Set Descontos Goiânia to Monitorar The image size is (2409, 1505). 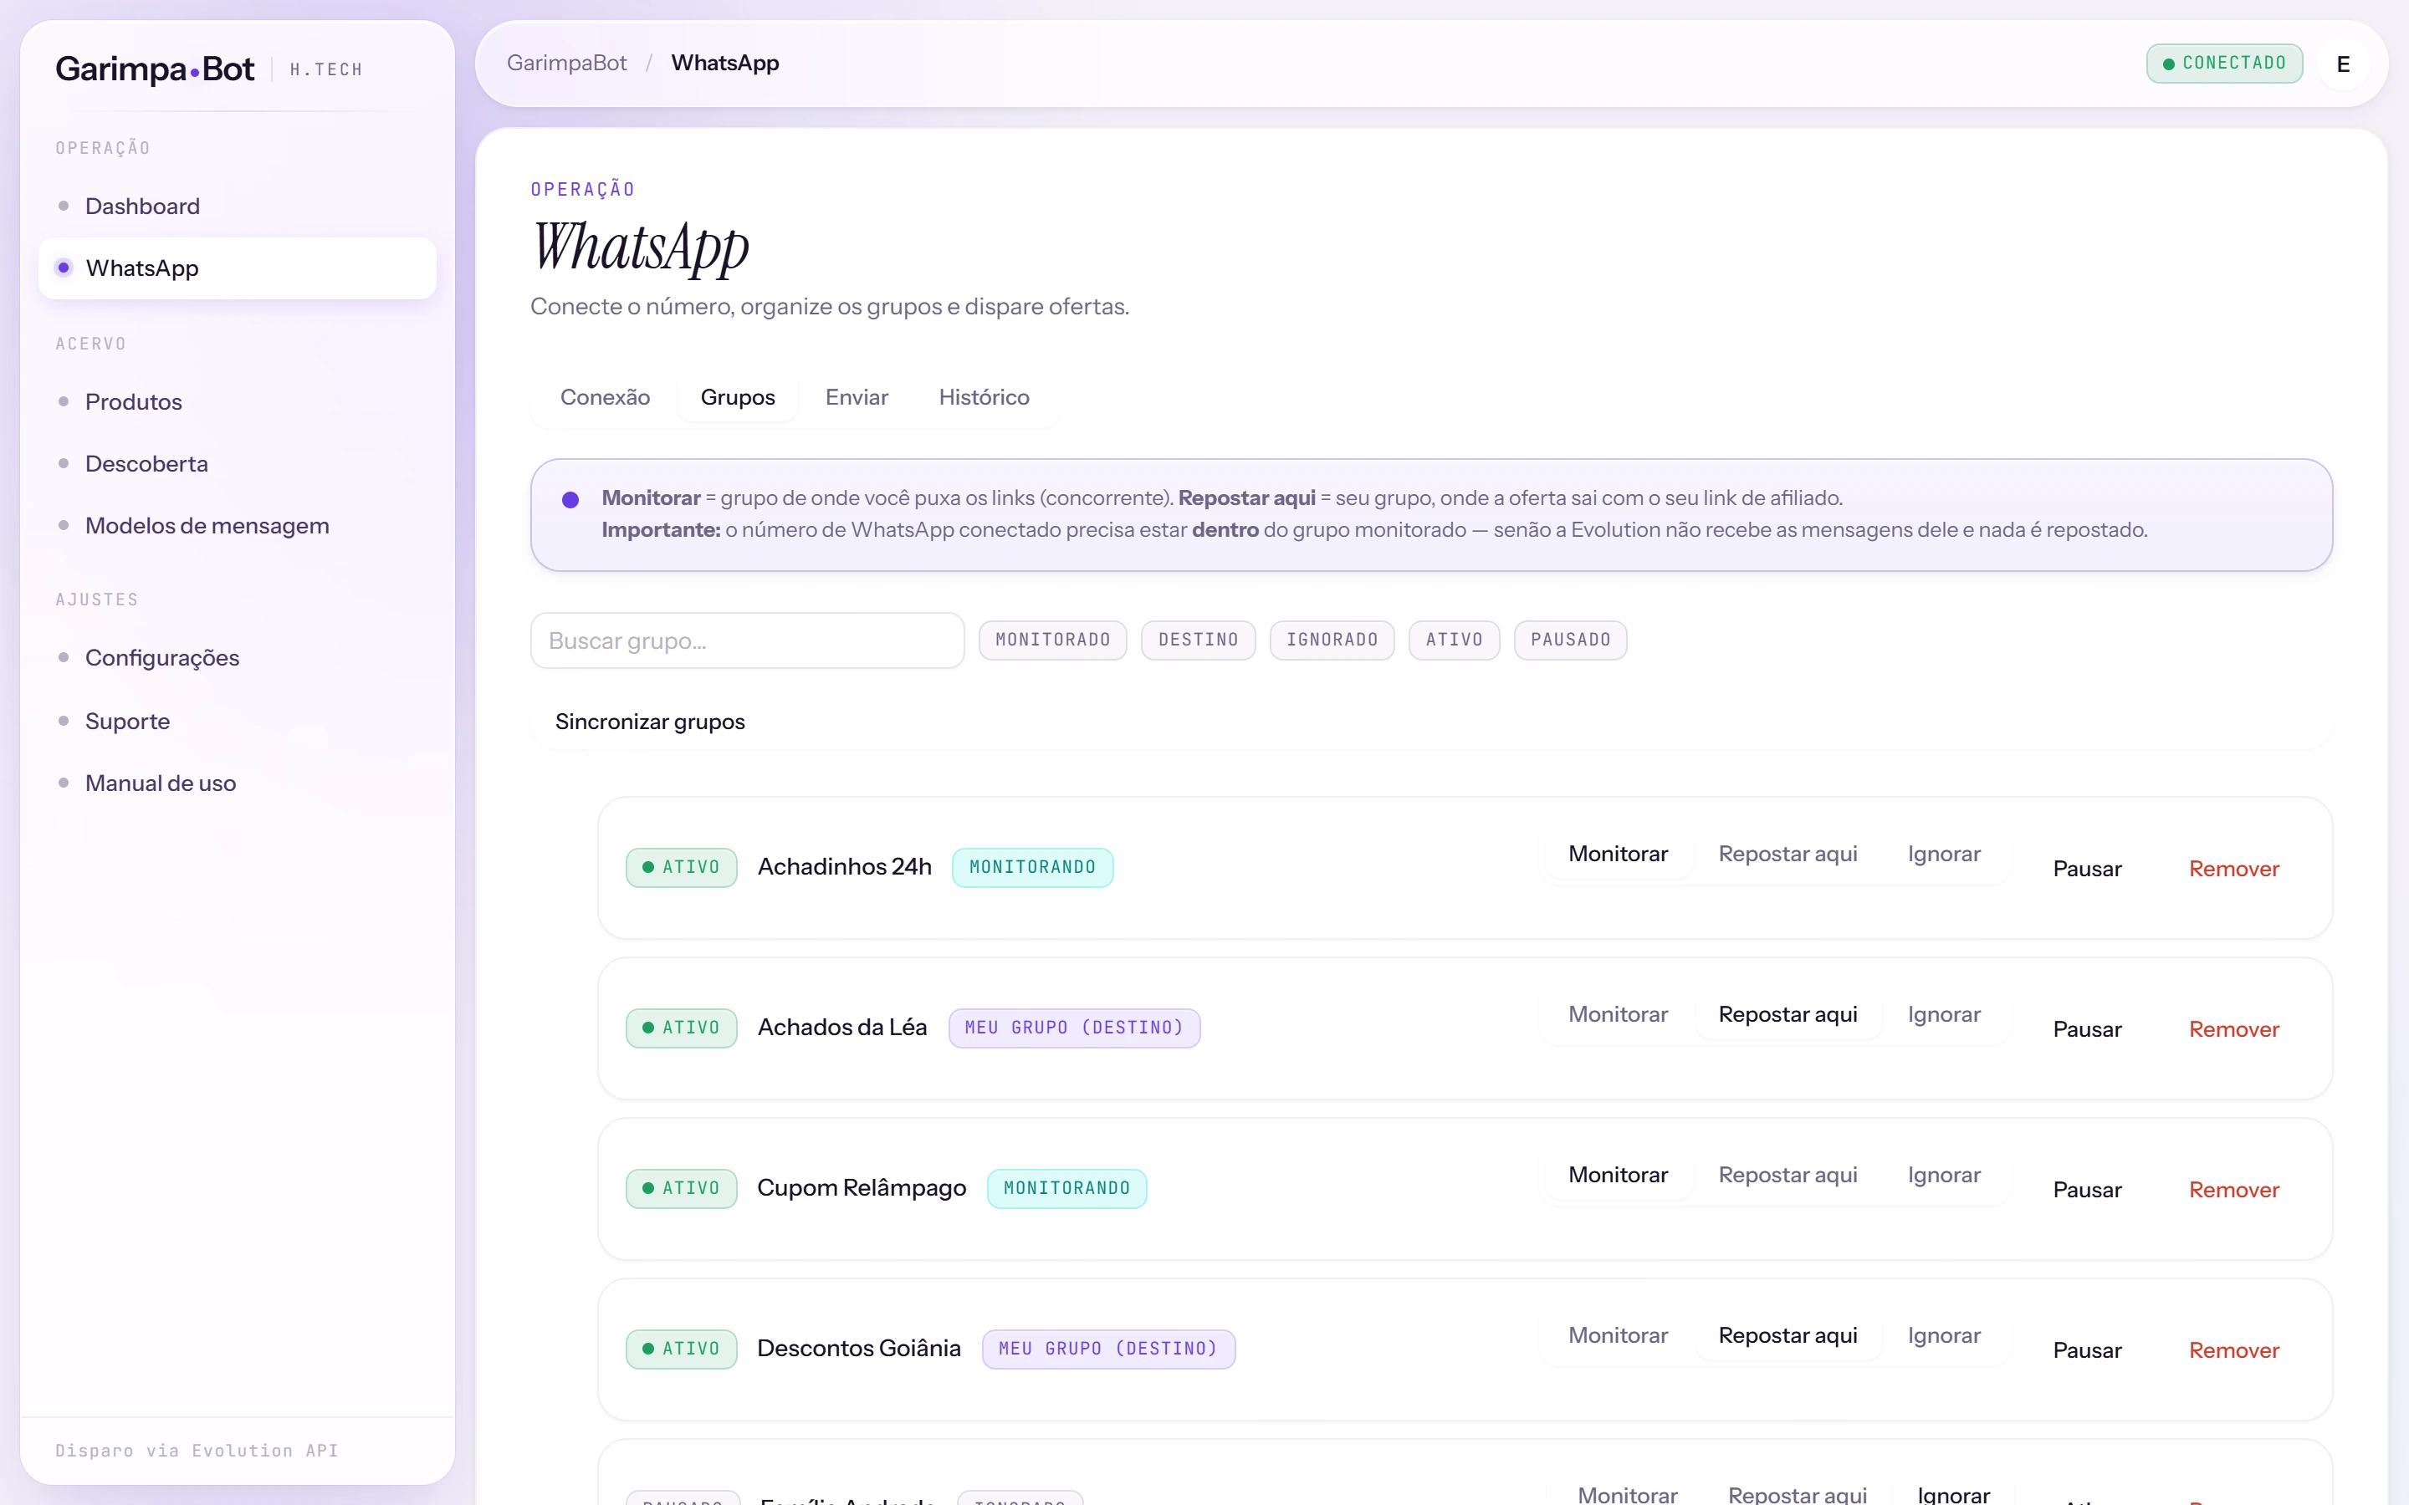click(1618, 1334)
